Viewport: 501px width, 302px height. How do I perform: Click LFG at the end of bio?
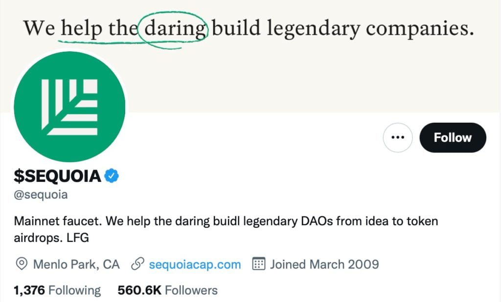(x=78, y=238)
